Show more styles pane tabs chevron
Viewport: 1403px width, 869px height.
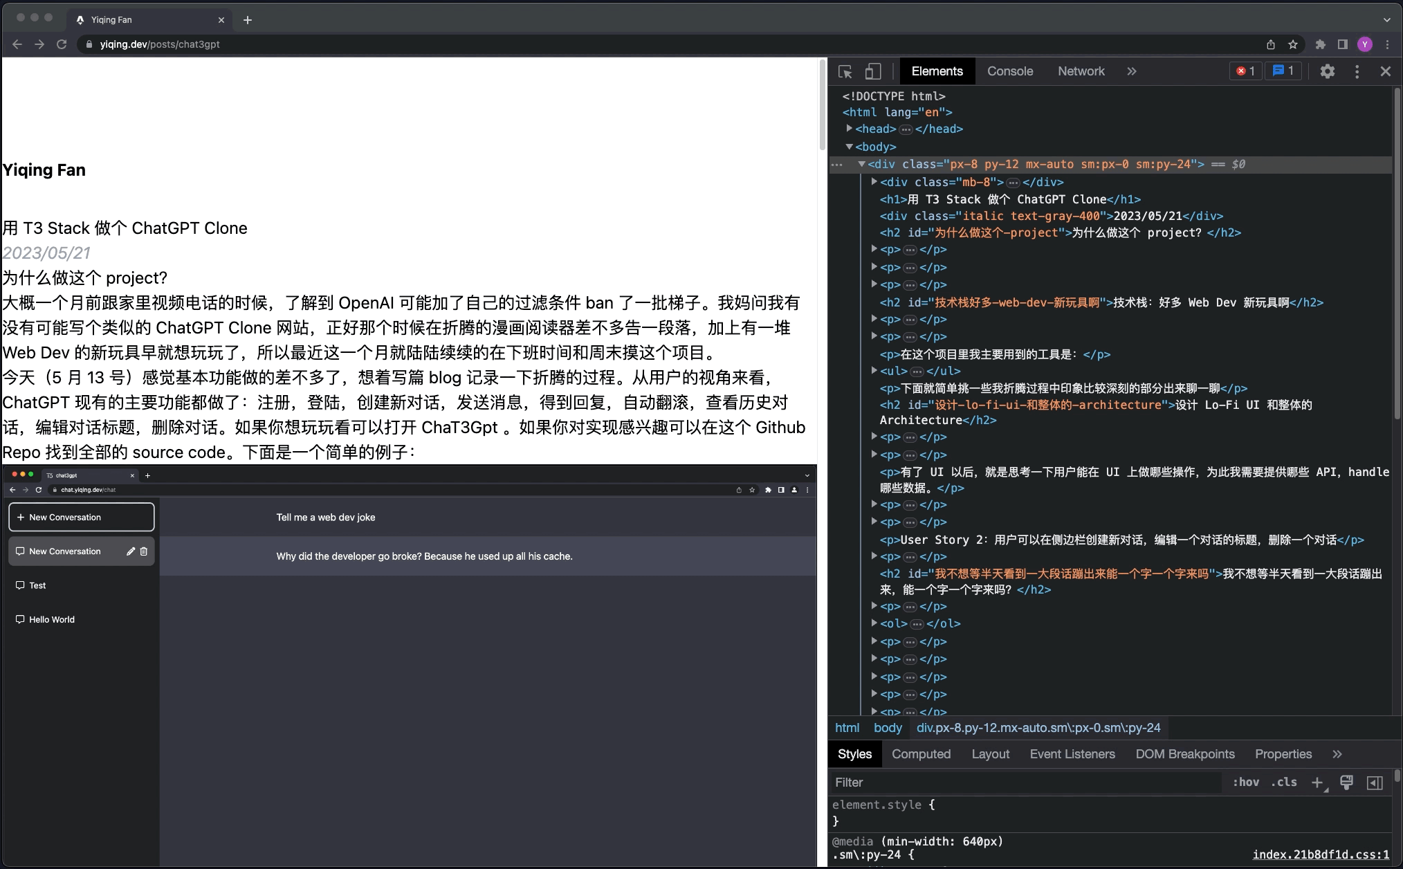pyautogui.click(x=1337, y=754)
